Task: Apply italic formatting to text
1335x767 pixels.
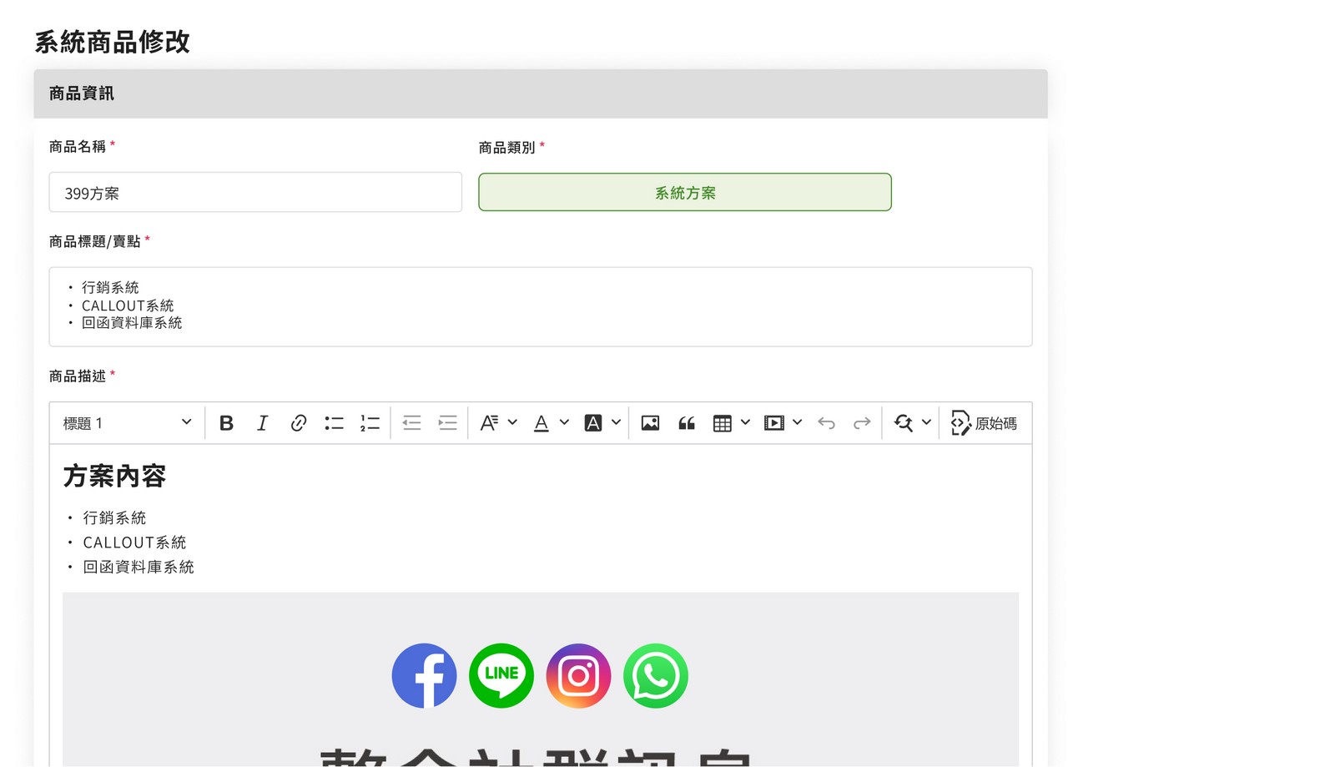Action: pyautogui.click(x=262, y=423)
